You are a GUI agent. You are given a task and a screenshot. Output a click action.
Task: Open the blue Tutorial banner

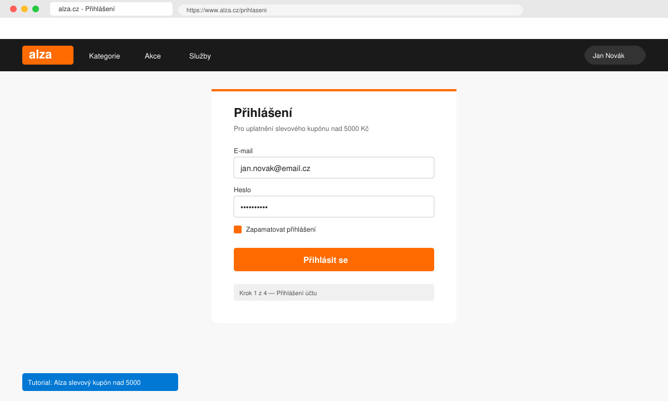click(100, 382)
